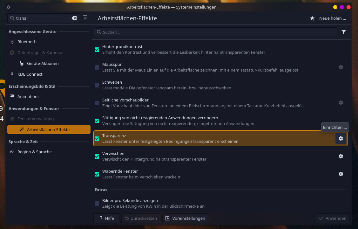Click the Voreinstellungen button

186,218
